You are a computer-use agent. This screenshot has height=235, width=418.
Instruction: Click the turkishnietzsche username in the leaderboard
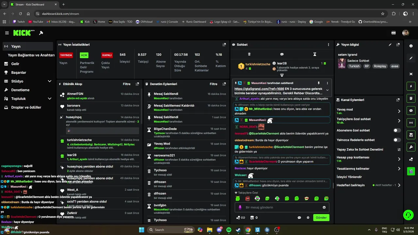[x=258, y=64]
